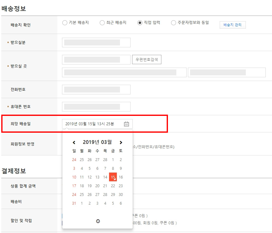The width and height of the screenshot is (272, 233).
Task: Focus the 휴대폰 번호 input field
Action: pyautogui.click(x=96, y=107)
